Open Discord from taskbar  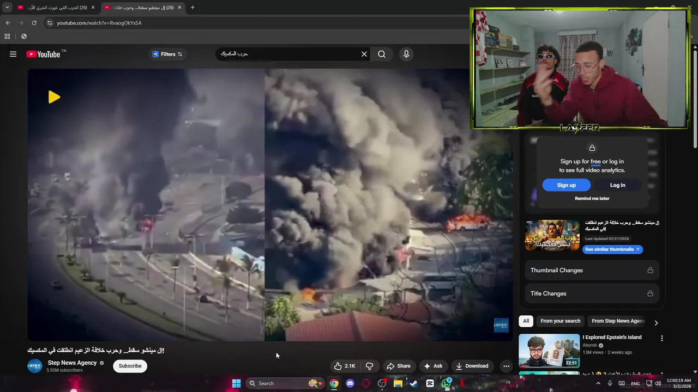point(350,383)
